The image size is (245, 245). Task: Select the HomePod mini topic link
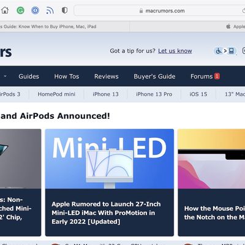click(56, 94)
